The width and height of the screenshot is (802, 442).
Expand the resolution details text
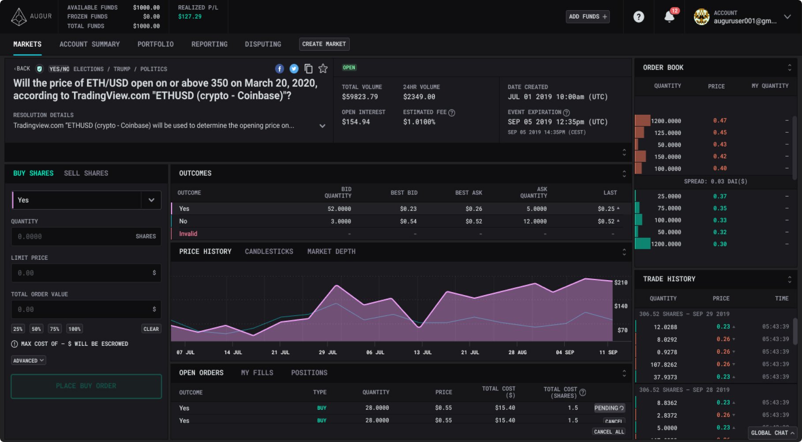click(x=322, y=125)
